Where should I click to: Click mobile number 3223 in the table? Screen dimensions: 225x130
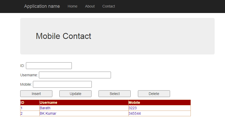pos(132,108)
